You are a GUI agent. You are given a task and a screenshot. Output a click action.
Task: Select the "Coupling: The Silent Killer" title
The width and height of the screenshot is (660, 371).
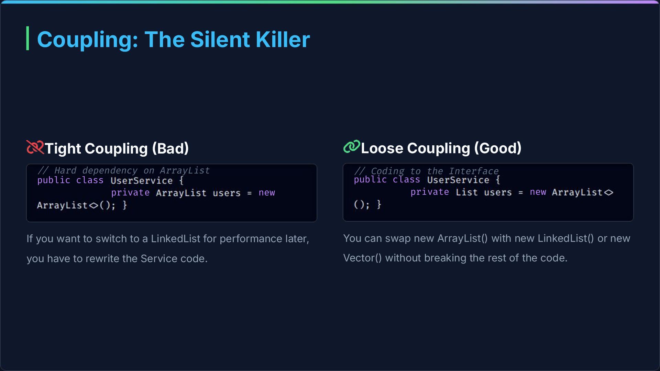173,39
